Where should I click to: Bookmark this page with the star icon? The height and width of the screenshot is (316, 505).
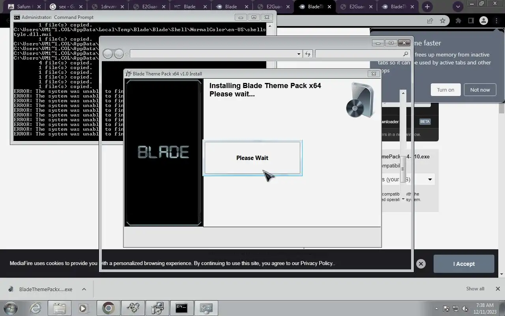[443, 21]
